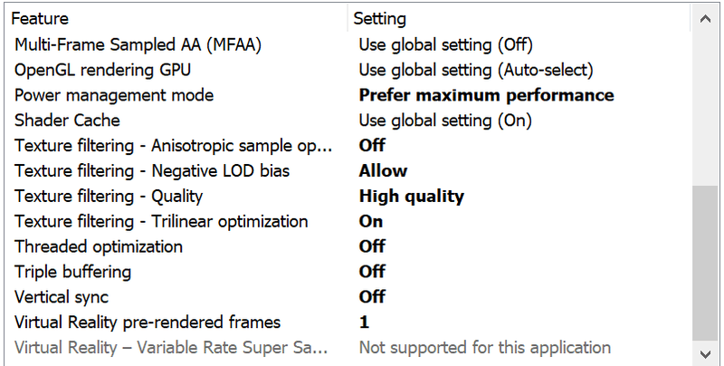Viewport: 724px width, 366px height.
Task: Open Anisotropic sample optimization Off setting
Action: (372, 146)
